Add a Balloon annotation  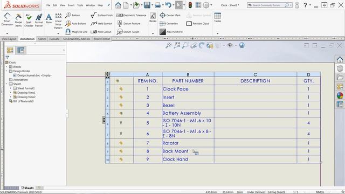[73, 15]
